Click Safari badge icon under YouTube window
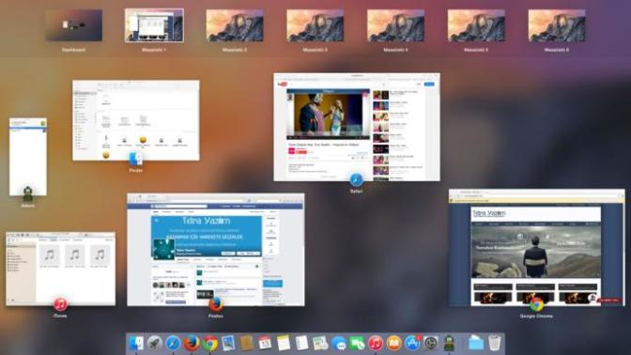Viewport: 631px width, 355px height. tap(356, 179)
